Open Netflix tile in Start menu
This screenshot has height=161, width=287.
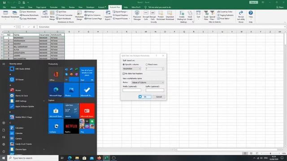71,126
